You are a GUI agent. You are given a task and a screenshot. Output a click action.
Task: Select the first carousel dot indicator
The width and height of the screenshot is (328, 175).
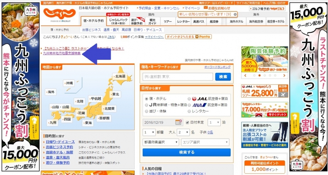pos(254,76)
